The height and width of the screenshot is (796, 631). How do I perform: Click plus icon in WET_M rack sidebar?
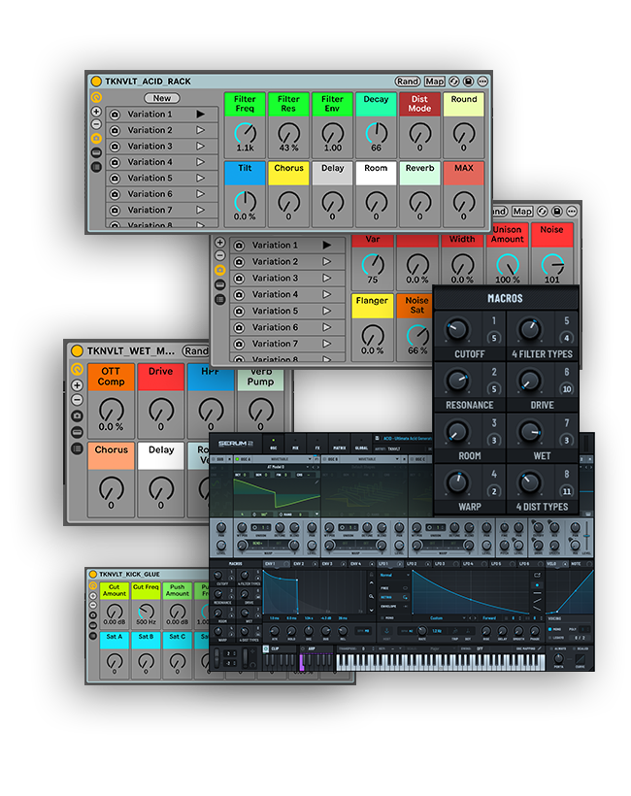pos(77,385)
